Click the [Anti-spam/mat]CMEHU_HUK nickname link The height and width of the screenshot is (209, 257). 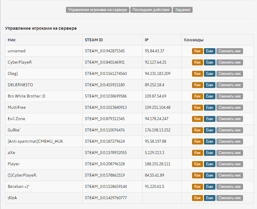point(35,142)
